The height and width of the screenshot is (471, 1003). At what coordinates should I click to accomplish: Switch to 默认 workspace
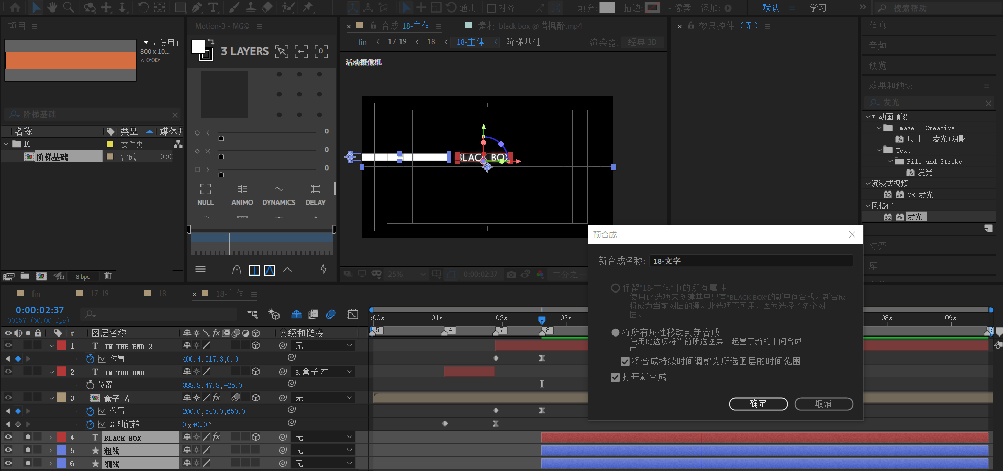(771, 8)
